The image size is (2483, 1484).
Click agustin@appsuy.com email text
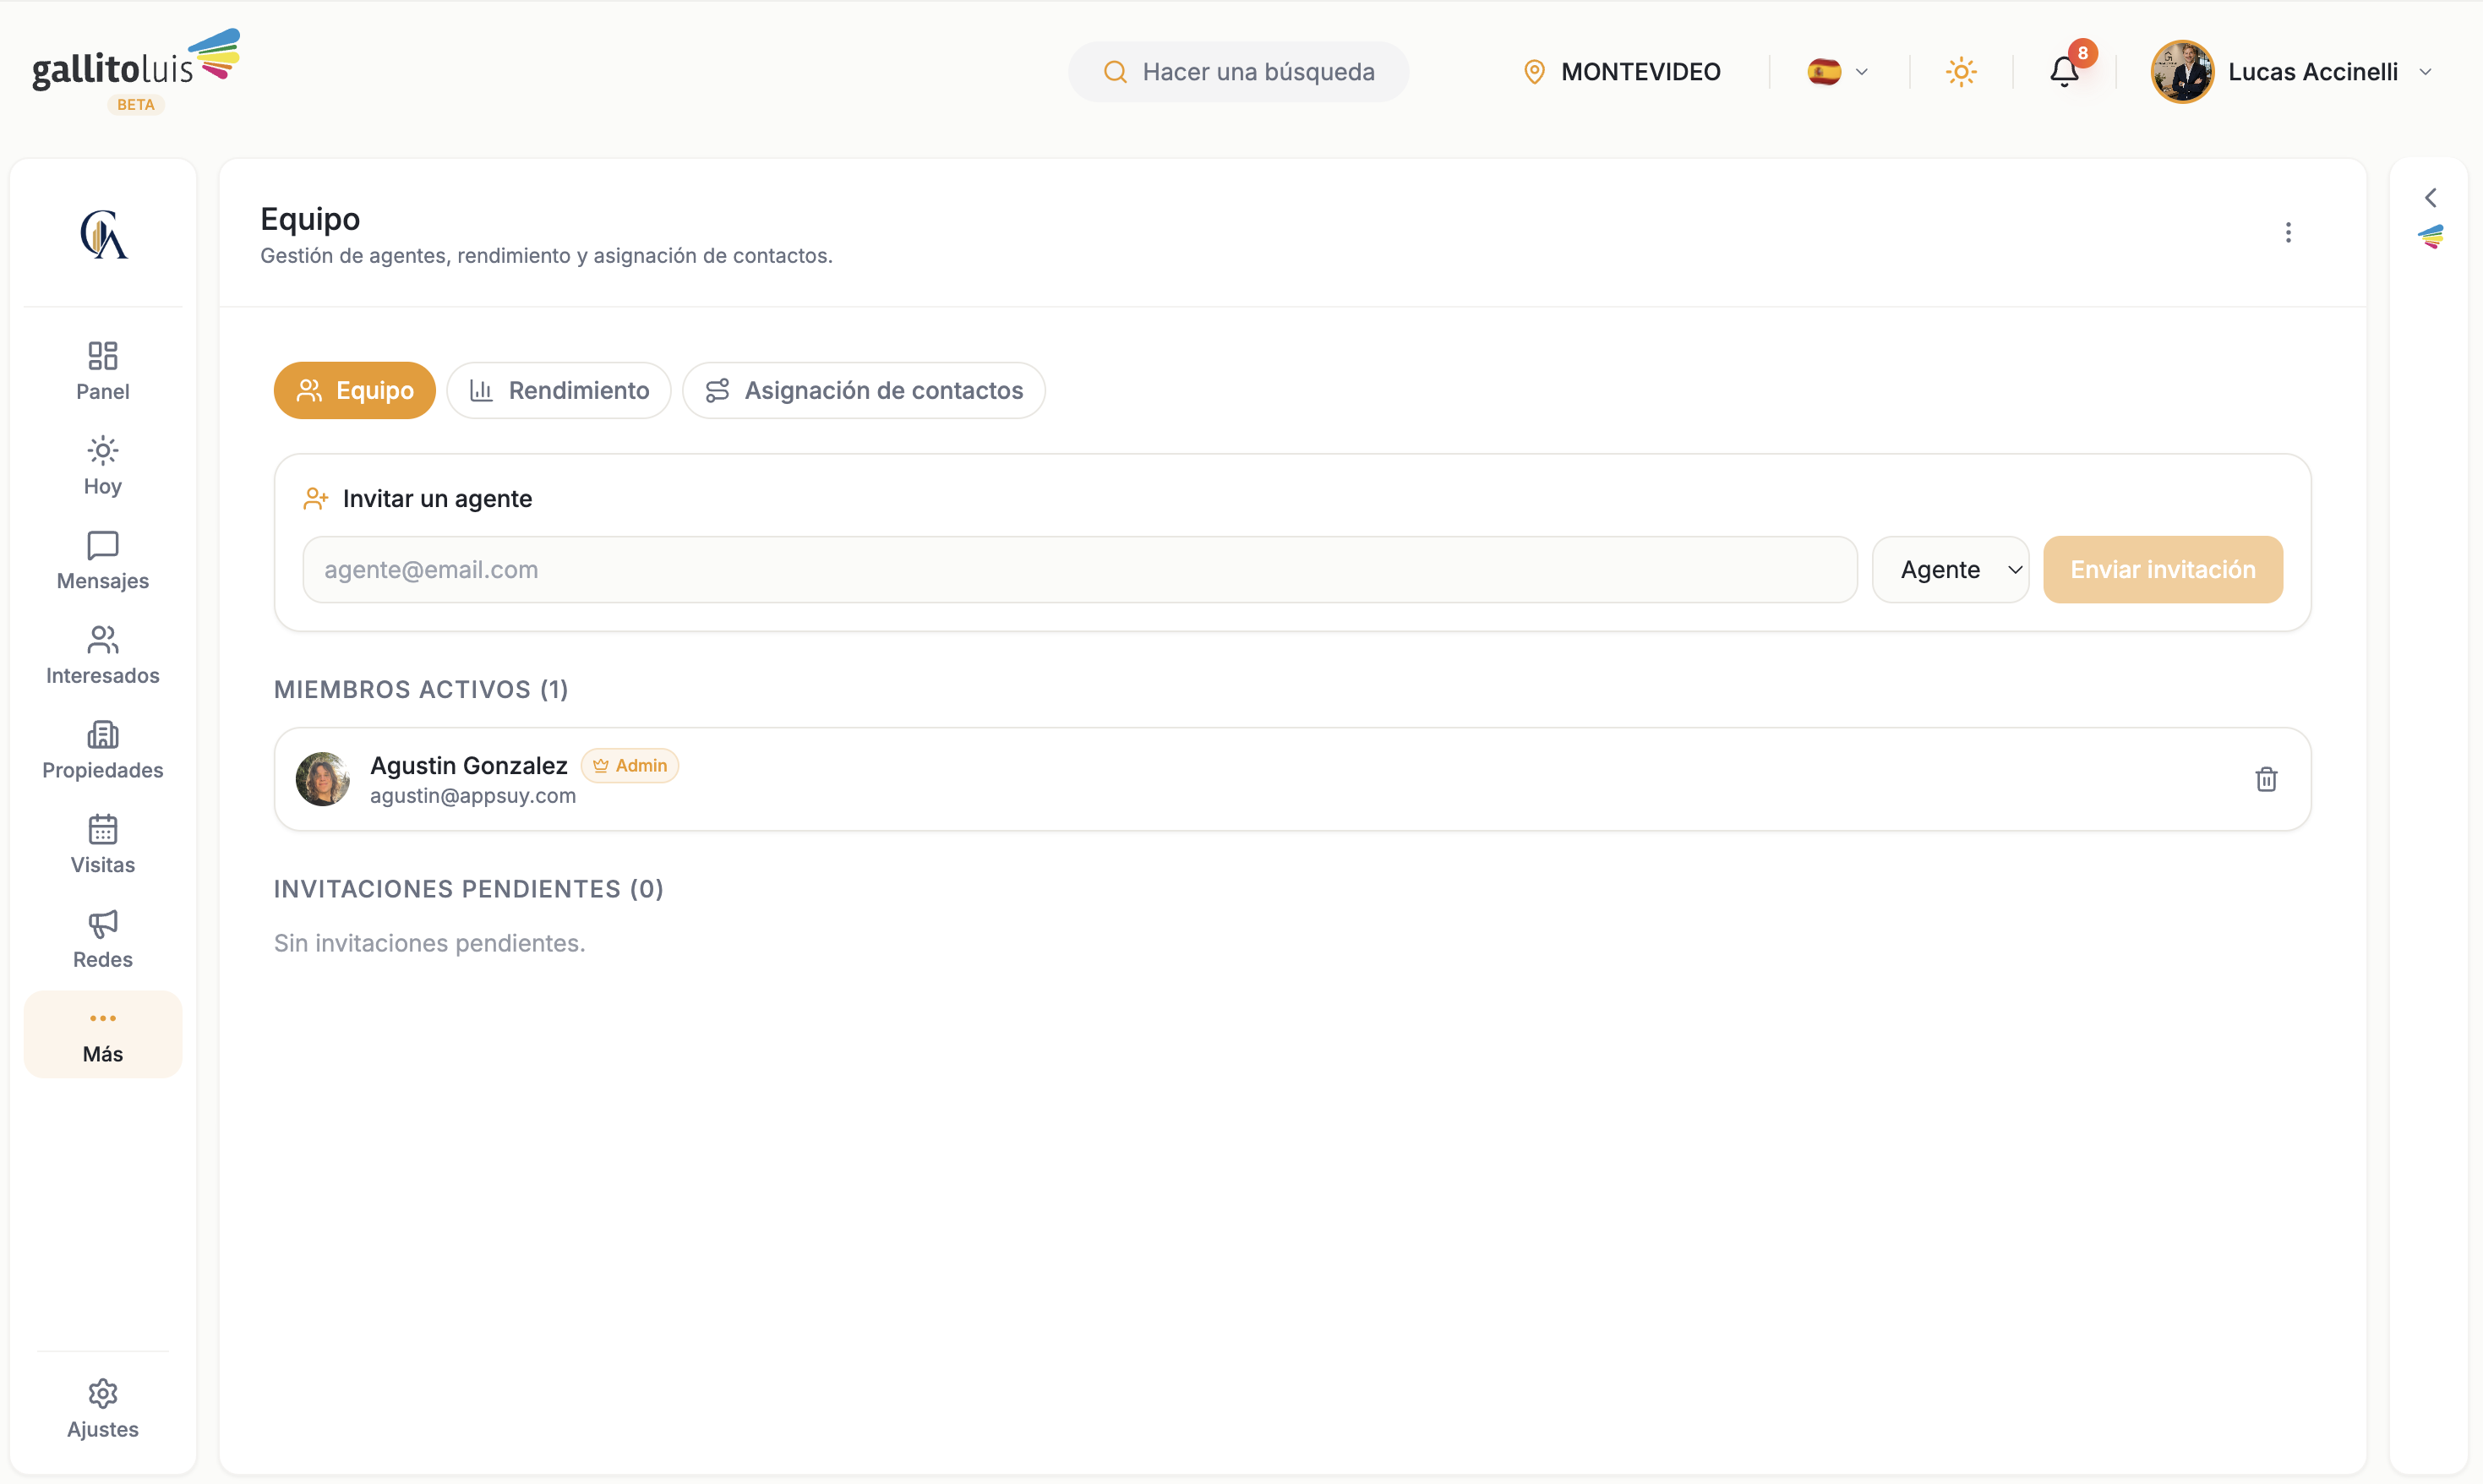473,795
